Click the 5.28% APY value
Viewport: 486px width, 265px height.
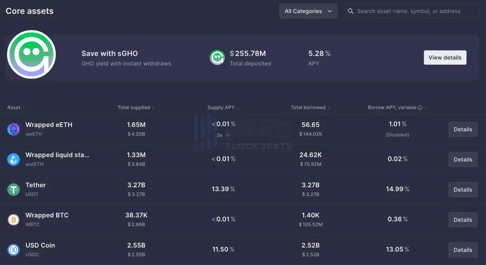point(319,54)
